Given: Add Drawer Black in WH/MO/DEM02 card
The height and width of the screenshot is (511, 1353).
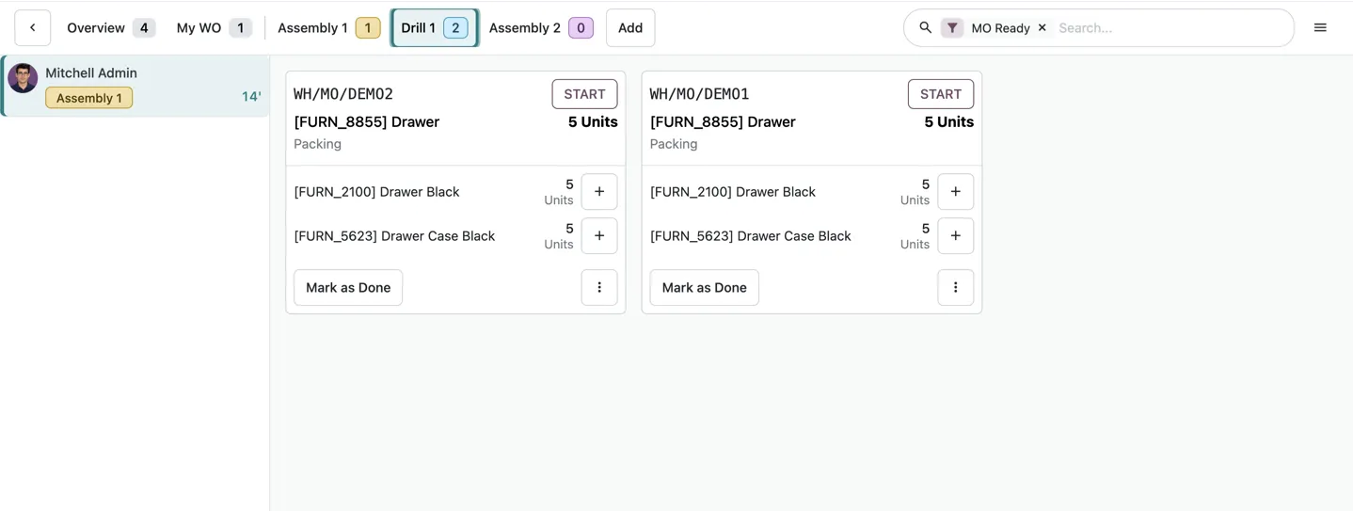Looking at the screenshot, I should (599, 192).
